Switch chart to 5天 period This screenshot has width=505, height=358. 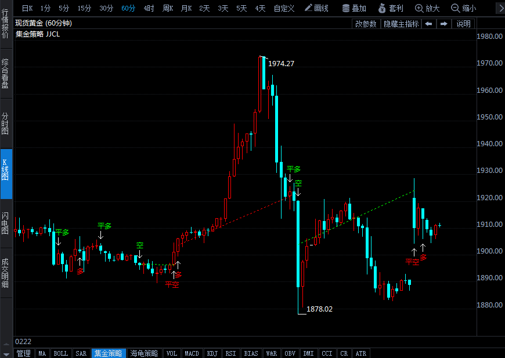pos(241,8)
